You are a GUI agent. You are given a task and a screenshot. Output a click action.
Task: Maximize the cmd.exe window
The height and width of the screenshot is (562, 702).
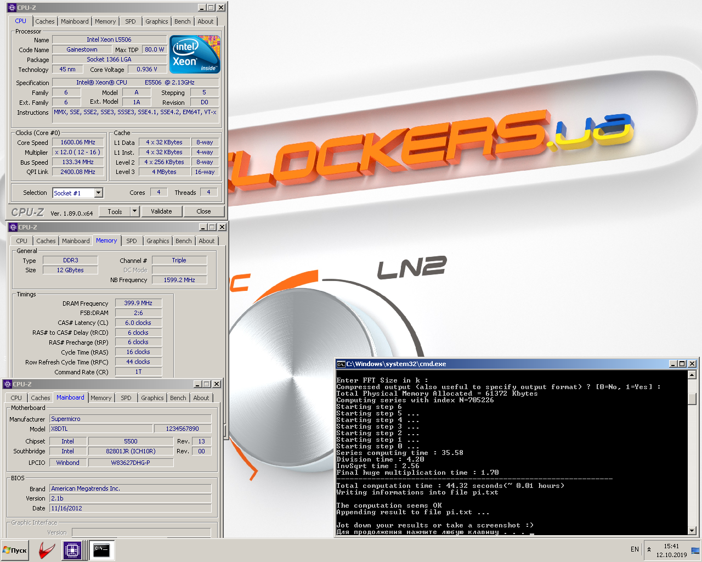682,364
